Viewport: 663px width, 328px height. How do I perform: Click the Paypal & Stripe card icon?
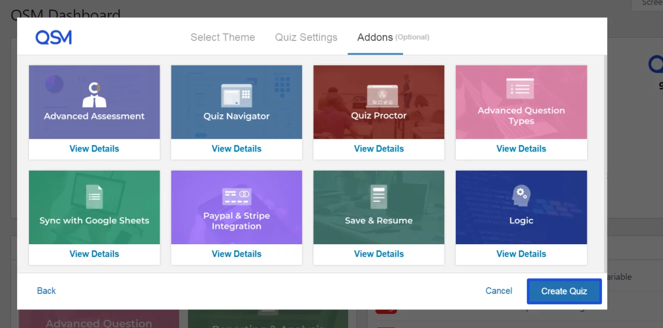point(236,197)
